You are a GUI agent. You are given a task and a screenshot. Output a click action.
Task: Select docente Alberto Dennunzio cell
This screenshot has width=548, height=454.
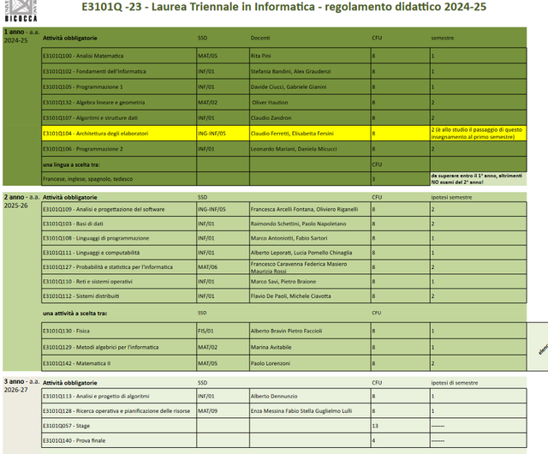(x=310, y=396)
